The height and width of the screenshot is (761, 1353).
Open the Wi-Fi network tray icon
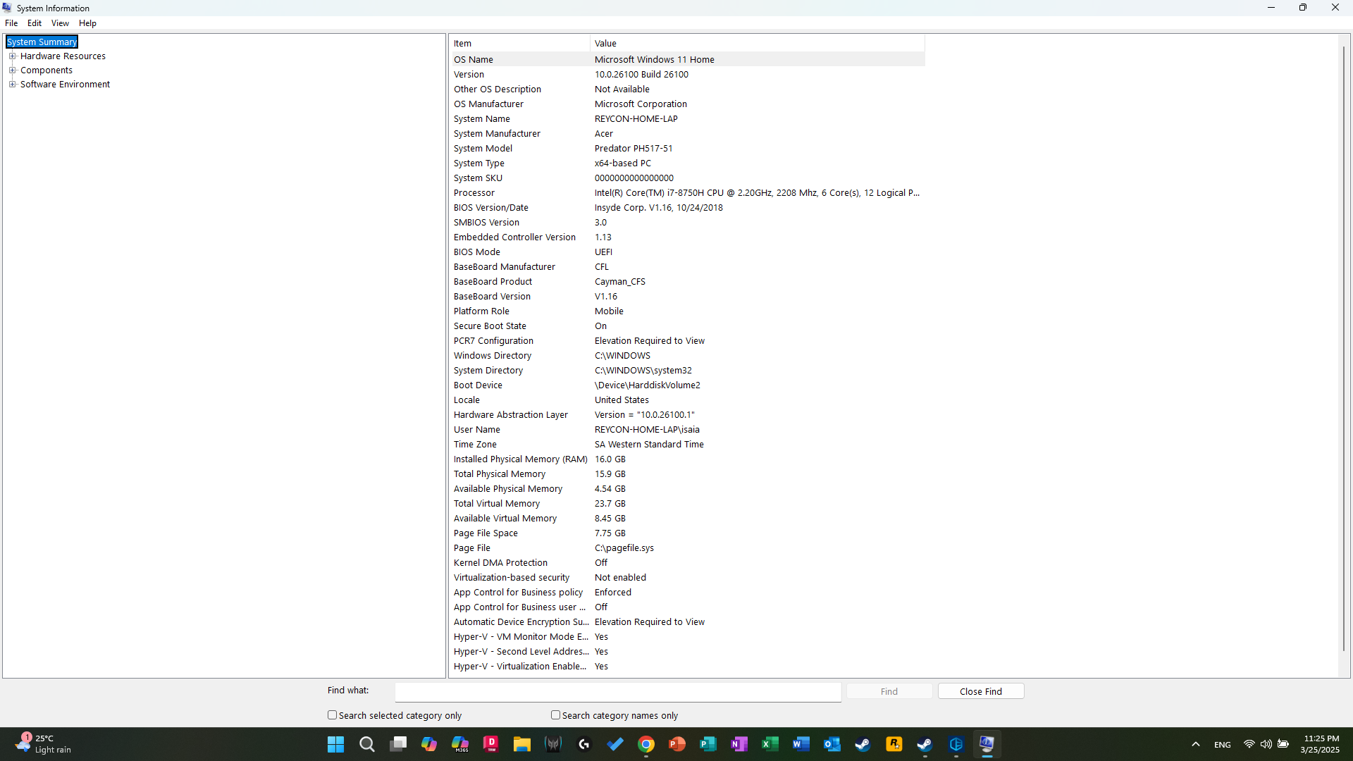1249,745
